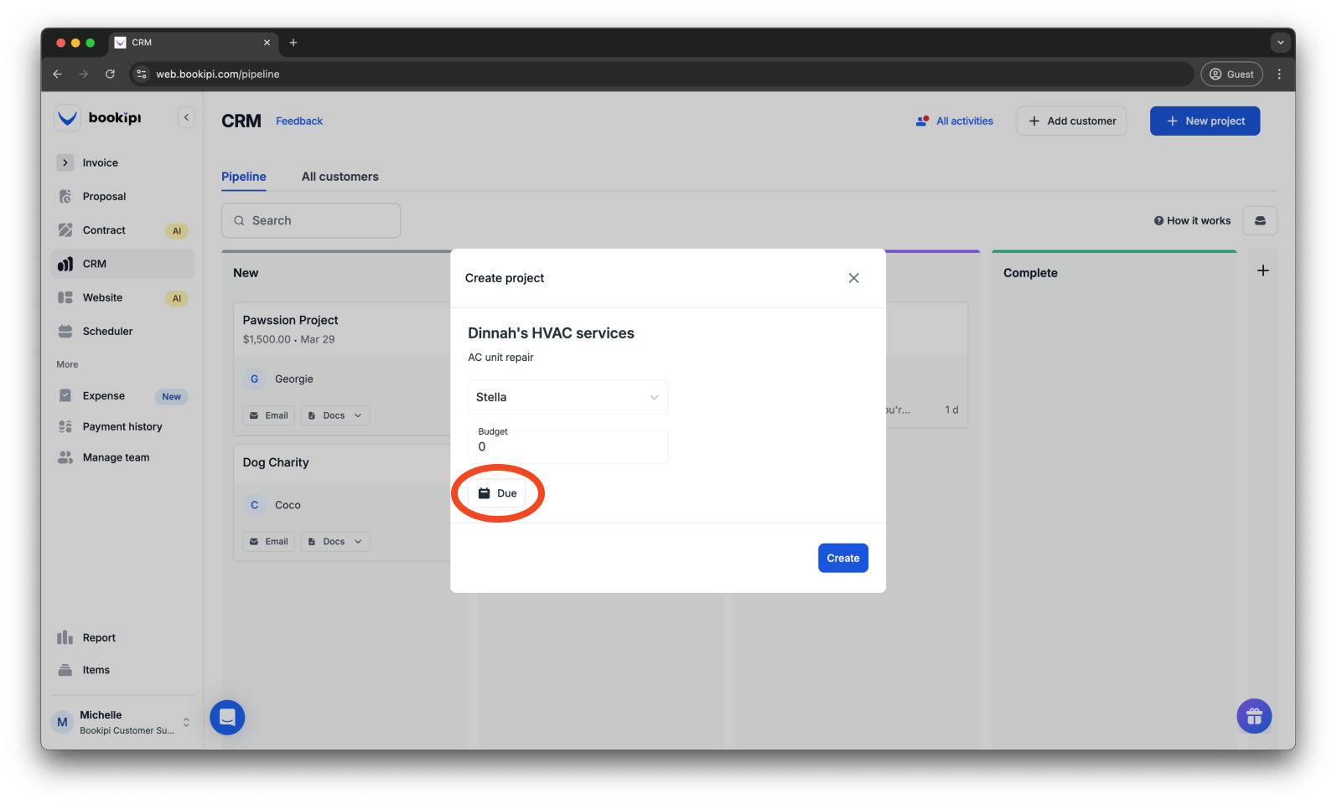Open Docs dropdown on Pawssion Project card
Viewport: 1337px width, 804px height.
335,415
